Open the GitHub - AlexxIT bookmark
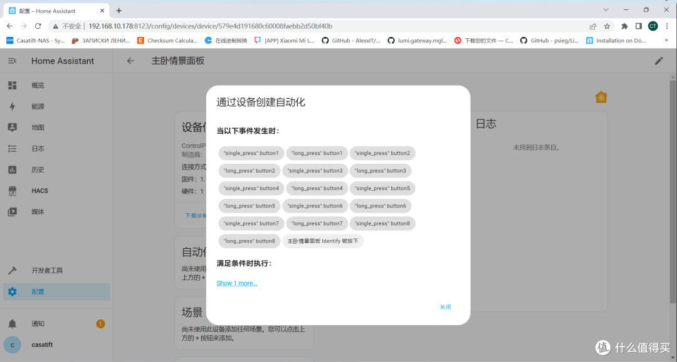The height and width of the screenshot is (362, 677). (351, 41)
